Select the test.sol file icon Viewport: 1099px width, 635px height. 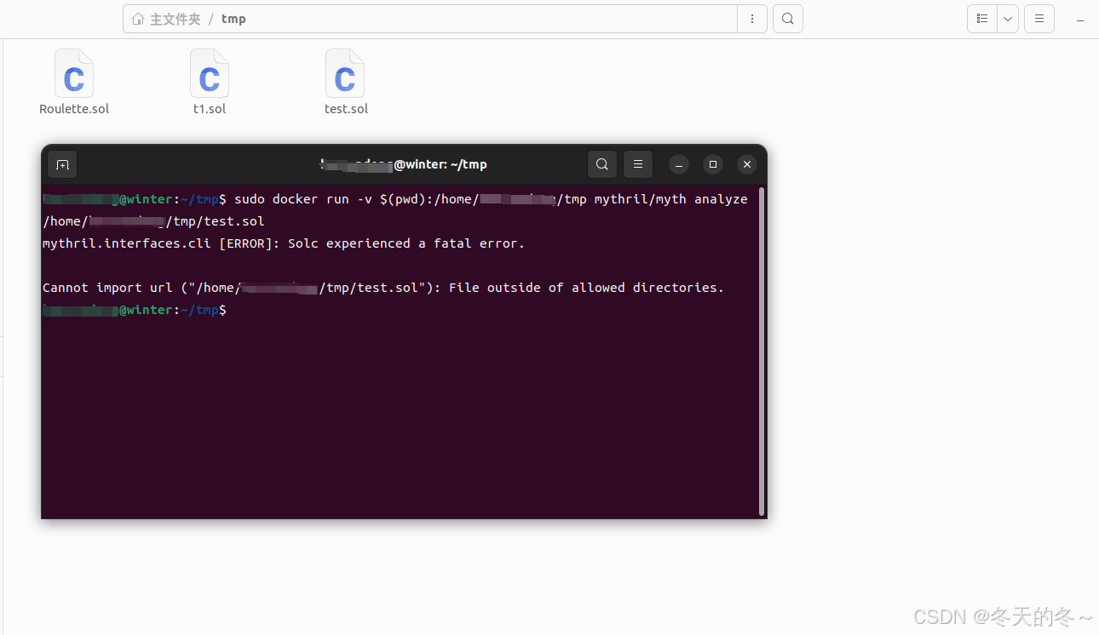click(x=345, y=73)
